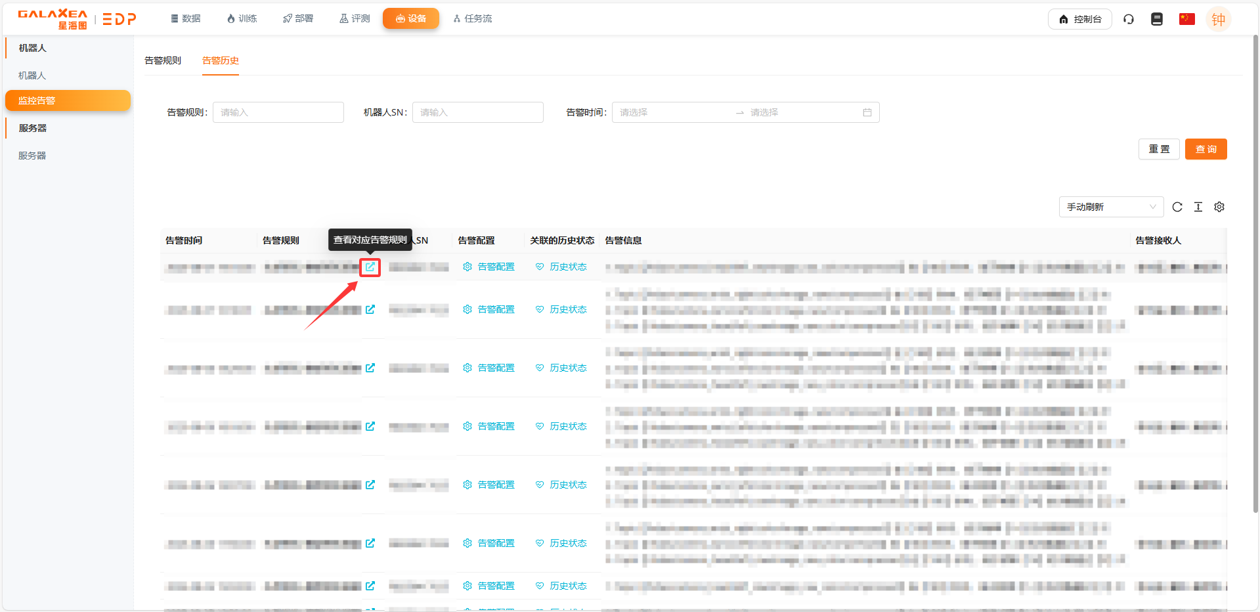Click the 查询 search button
This screenshot has width=1260, height=612.
pyautogui.click(x=1206, y=149)
